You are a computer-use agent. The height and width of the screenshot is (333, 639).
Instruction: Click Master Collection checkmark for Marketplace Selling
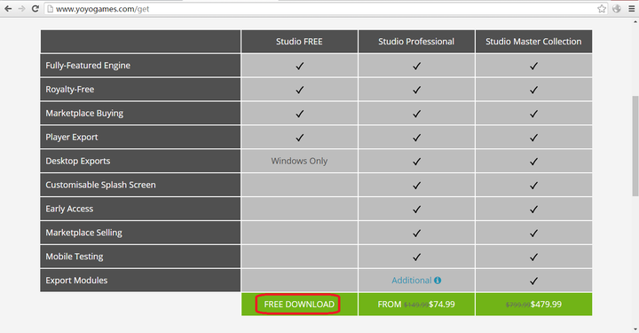pos(534,234)
